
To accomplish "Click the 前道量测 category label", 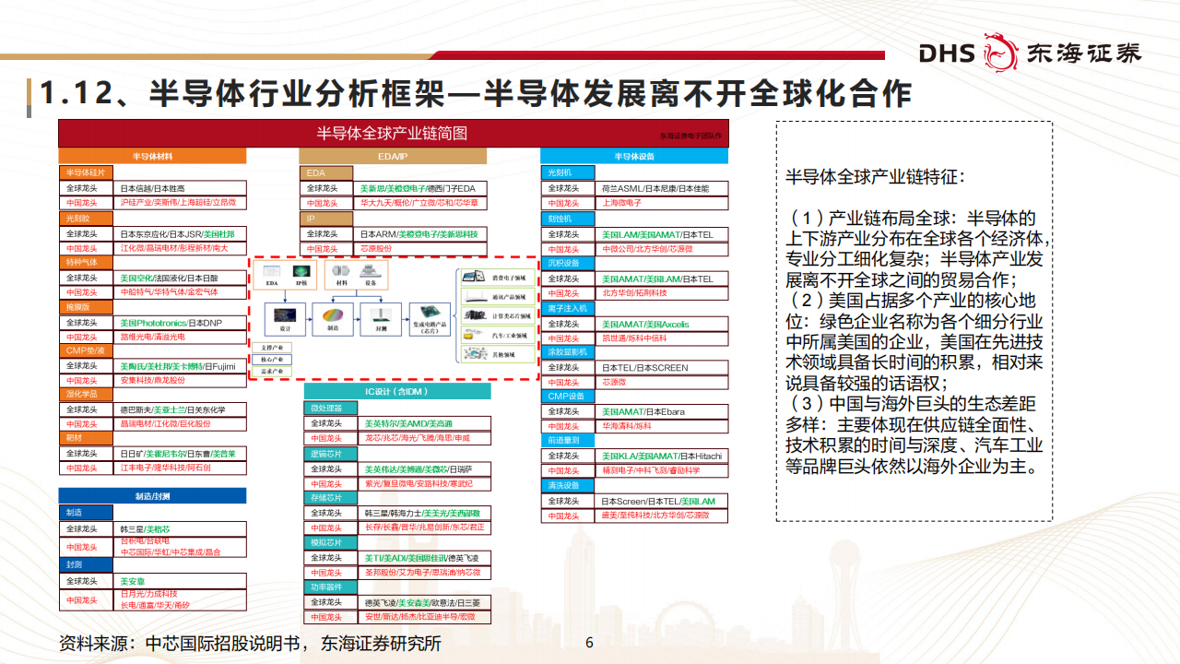I will pyautogui.click(x=570, y=441).
